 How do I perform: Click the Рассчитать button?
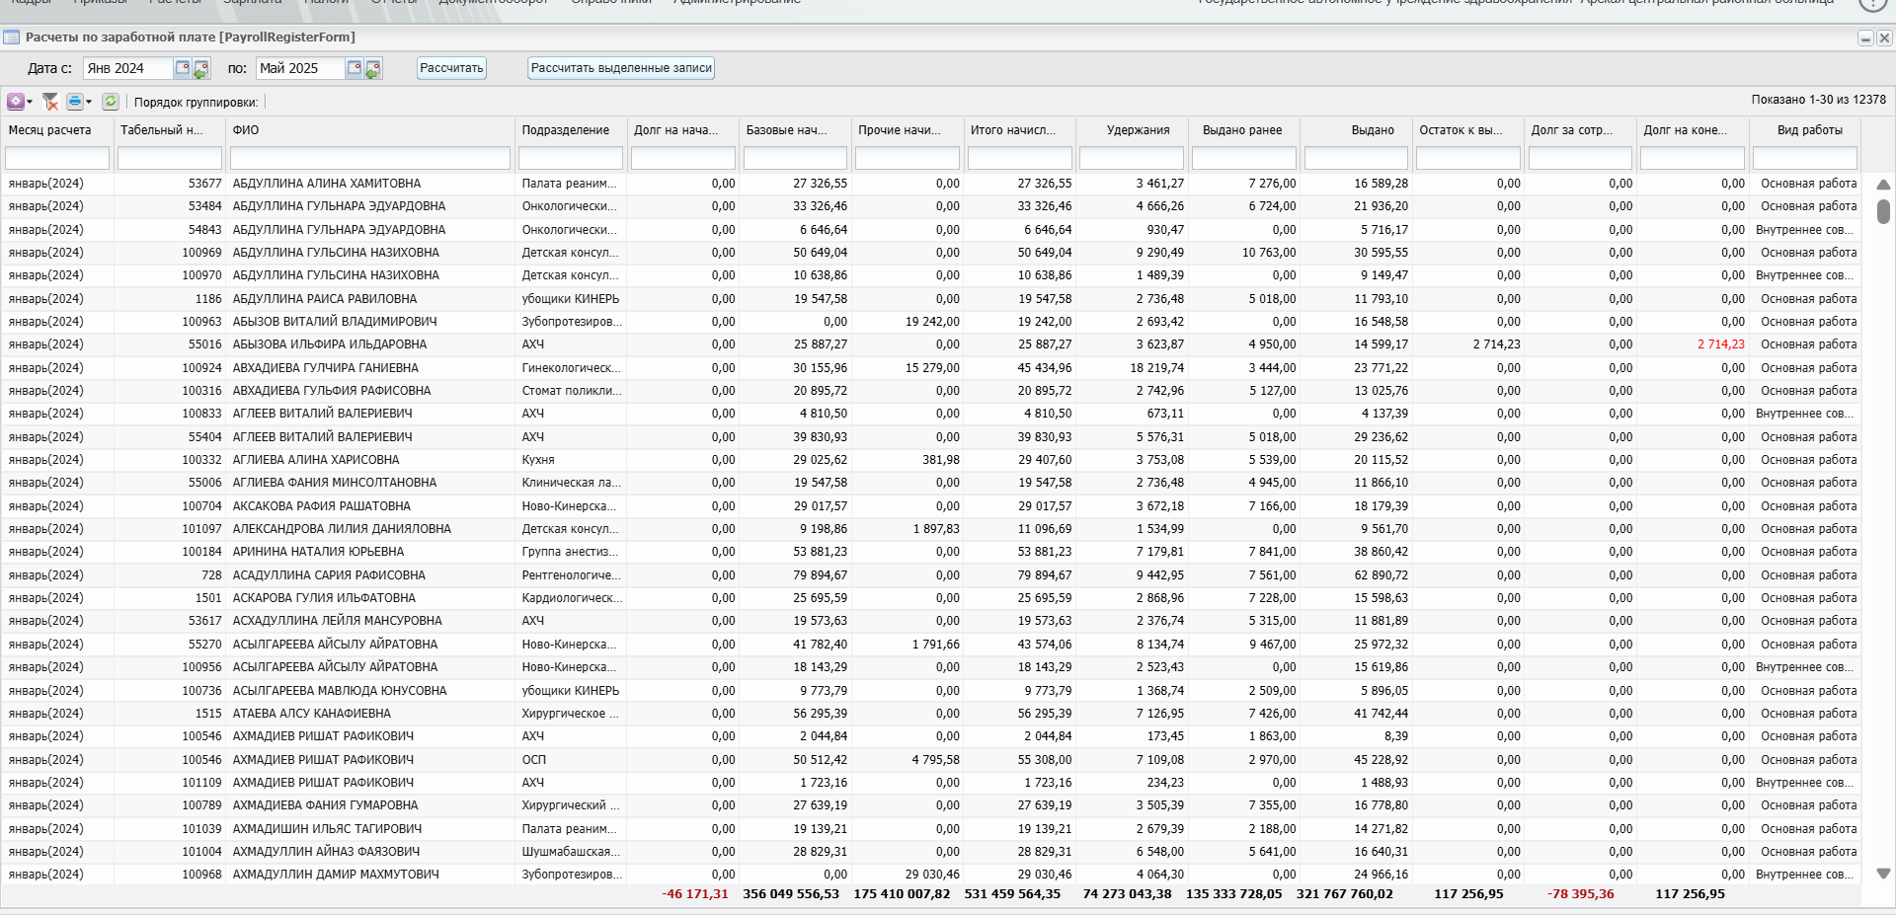coord(451,68)
